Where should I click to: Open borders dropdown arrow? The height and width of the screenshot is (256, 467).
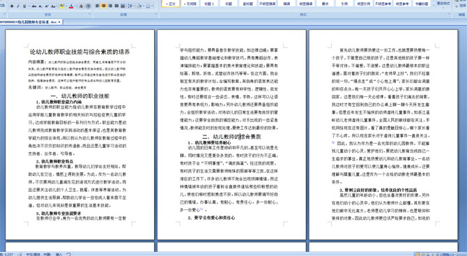pyautogui.click(x=152, y=6)
